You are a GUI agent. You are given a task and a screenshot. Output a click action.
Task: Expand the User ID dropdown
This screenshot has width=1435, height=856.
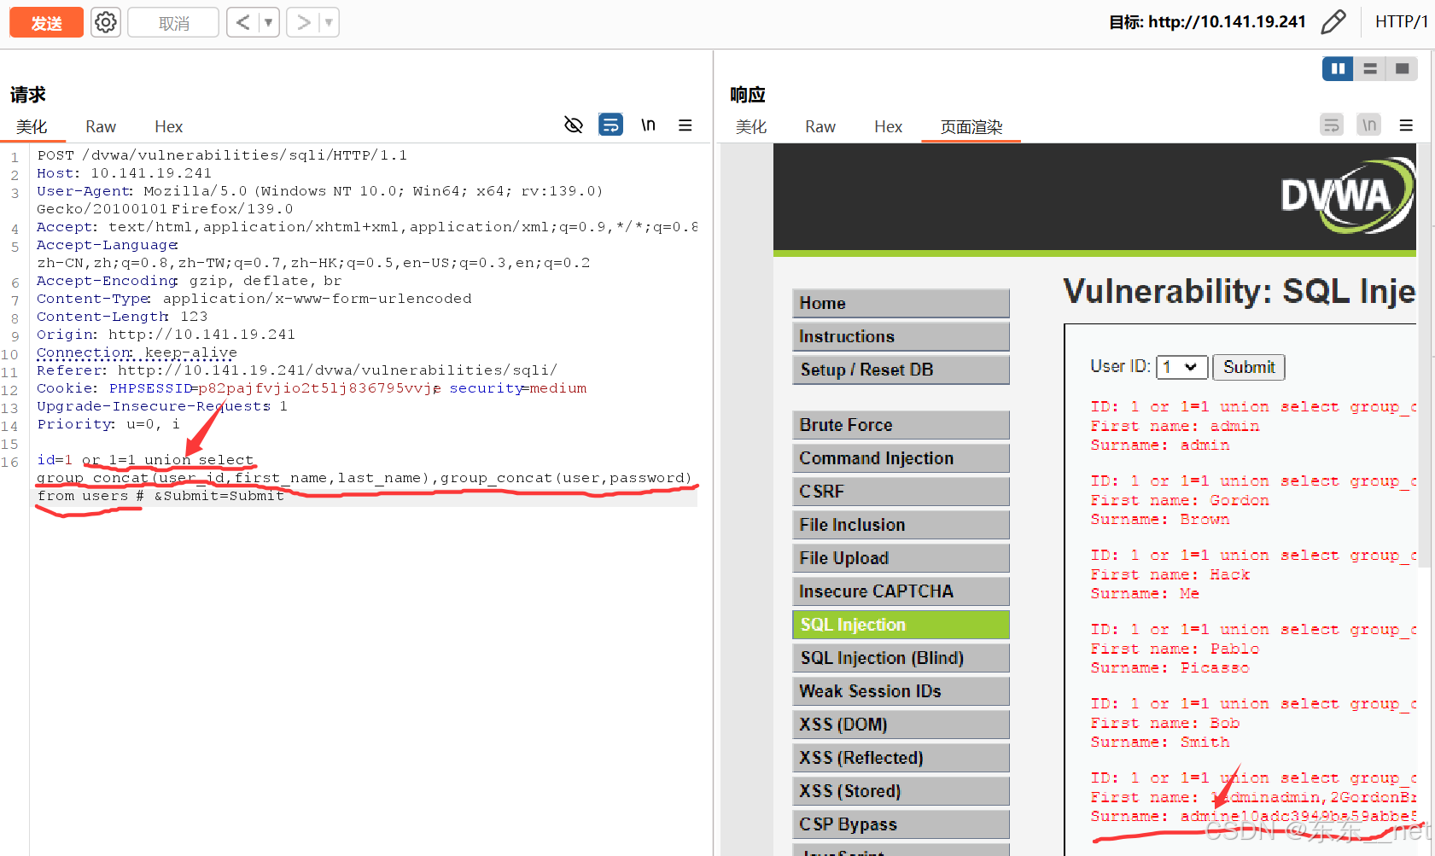point(1182,367)
